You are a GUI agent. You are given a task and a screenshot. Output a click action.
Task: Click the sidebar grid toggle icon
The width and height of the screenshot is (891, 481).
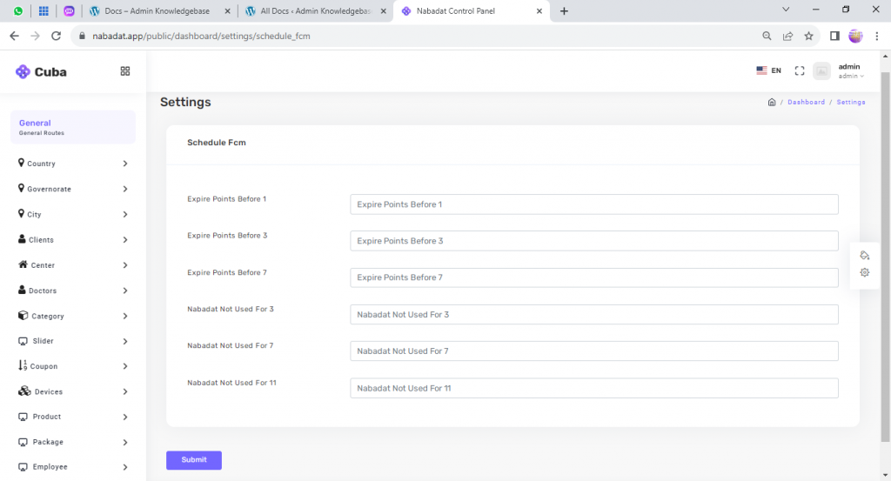point(125,71)
